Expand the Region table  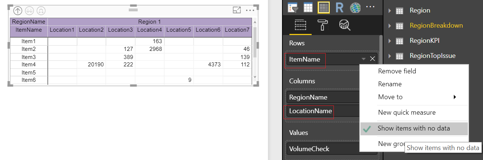(x=389, y=11)
